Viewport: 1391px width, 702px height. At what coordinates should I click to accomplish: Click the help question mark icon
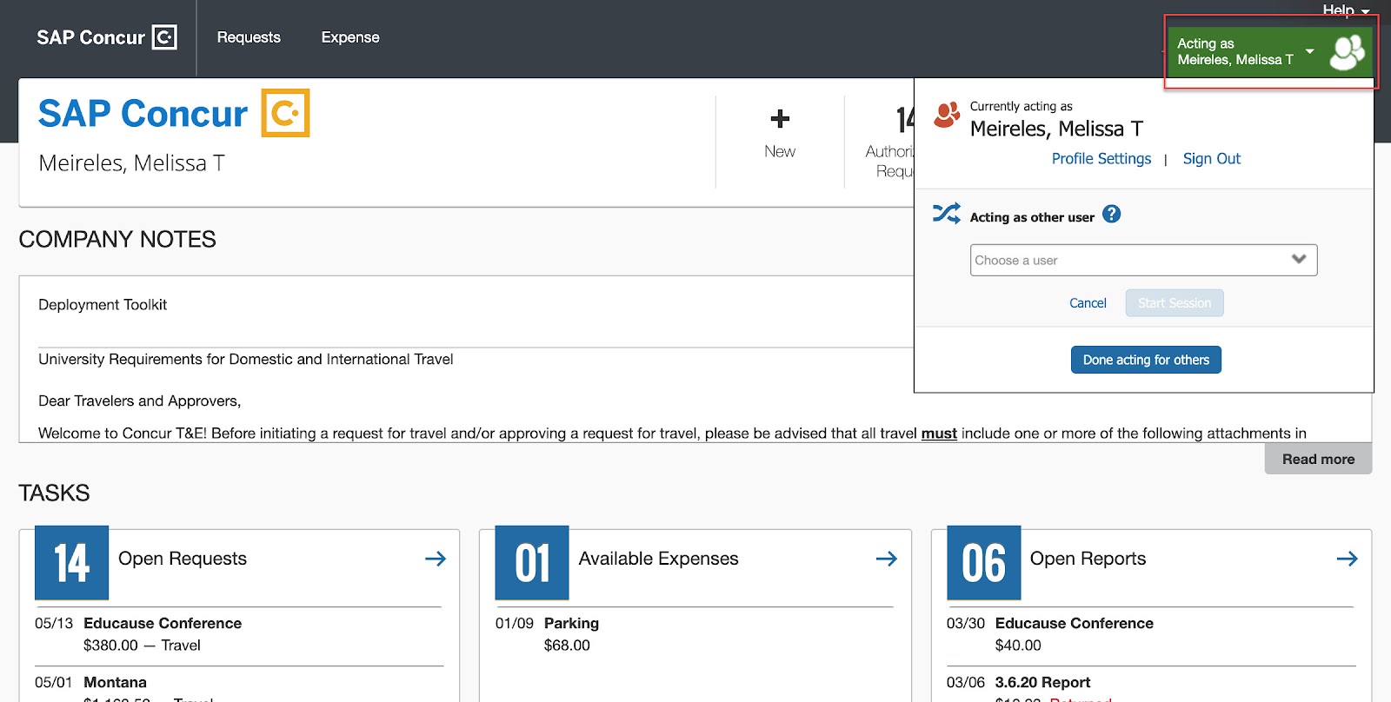(x=1111, y=215)
